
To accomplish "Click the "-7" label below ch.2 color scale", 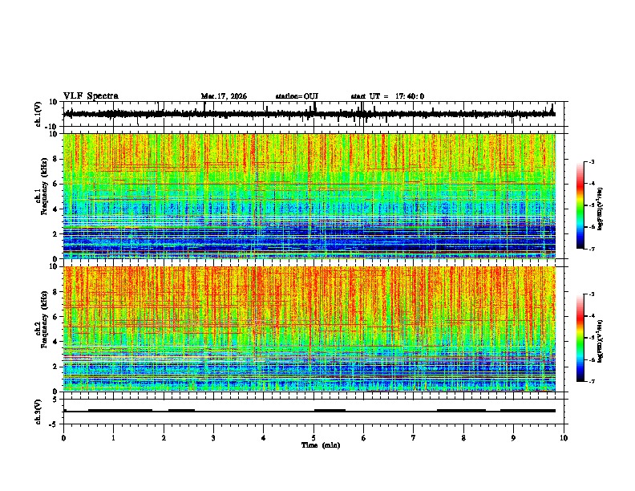I will tap(591, 382).
